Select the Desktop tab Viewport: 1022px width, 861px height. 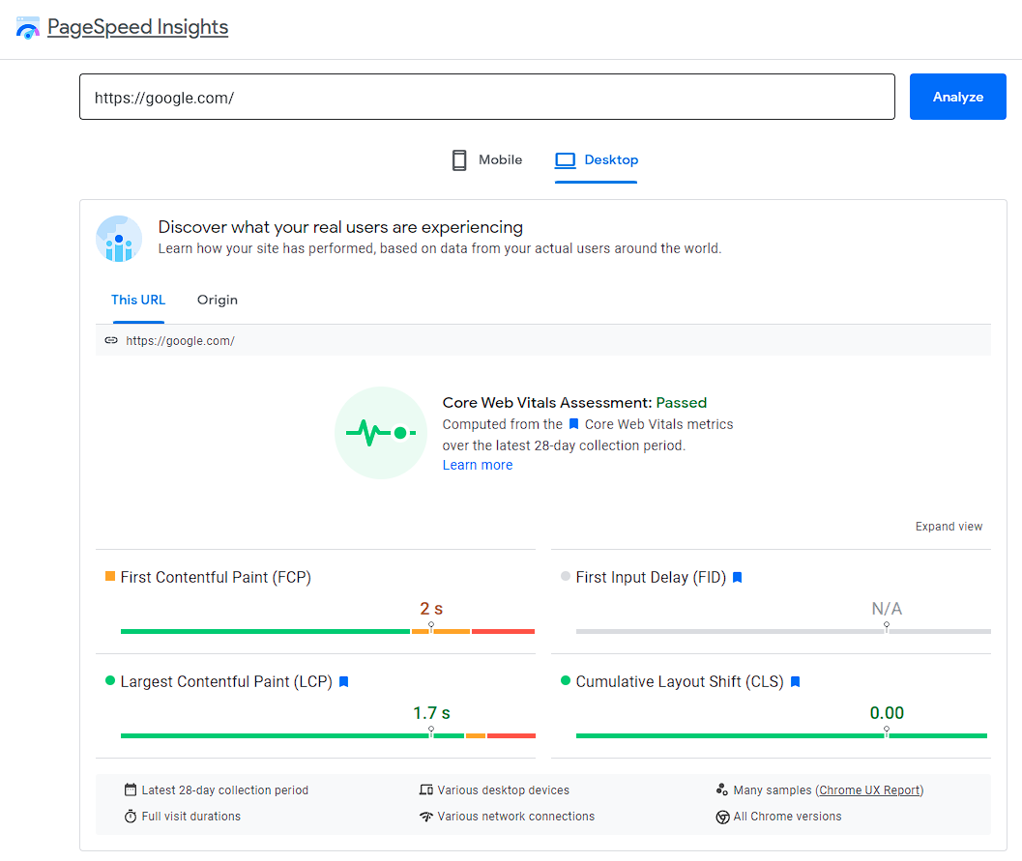coord(596,160)
